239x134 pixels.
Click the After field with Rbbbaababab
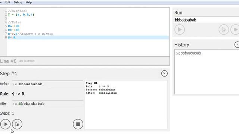(47, 104)
